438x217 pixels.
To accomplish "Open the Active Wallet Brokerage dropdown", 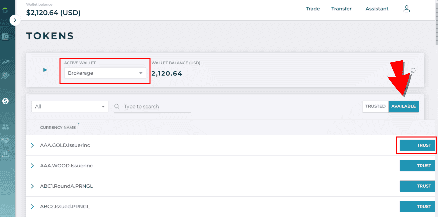I will [105, 73].
